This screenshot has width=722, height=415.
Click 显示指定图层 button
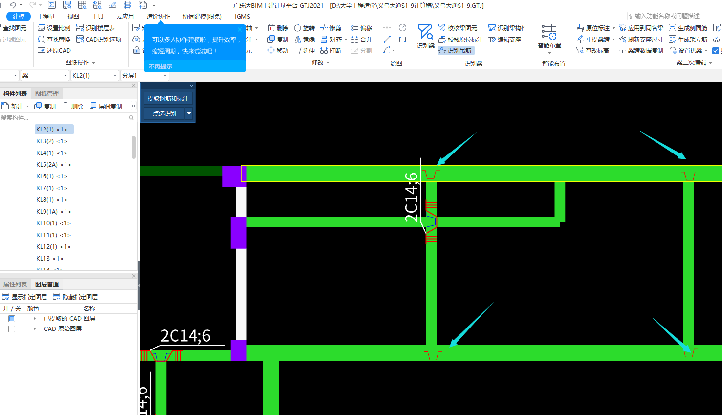point(24,297)
